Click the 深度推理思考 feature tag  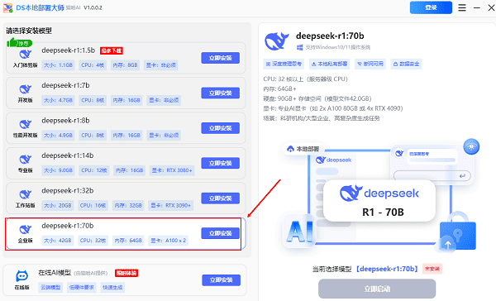(x=284, y=64)
